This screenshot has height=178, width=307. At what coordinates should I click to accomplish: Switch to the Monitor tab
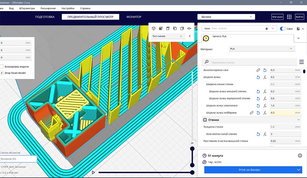(134, 17)
